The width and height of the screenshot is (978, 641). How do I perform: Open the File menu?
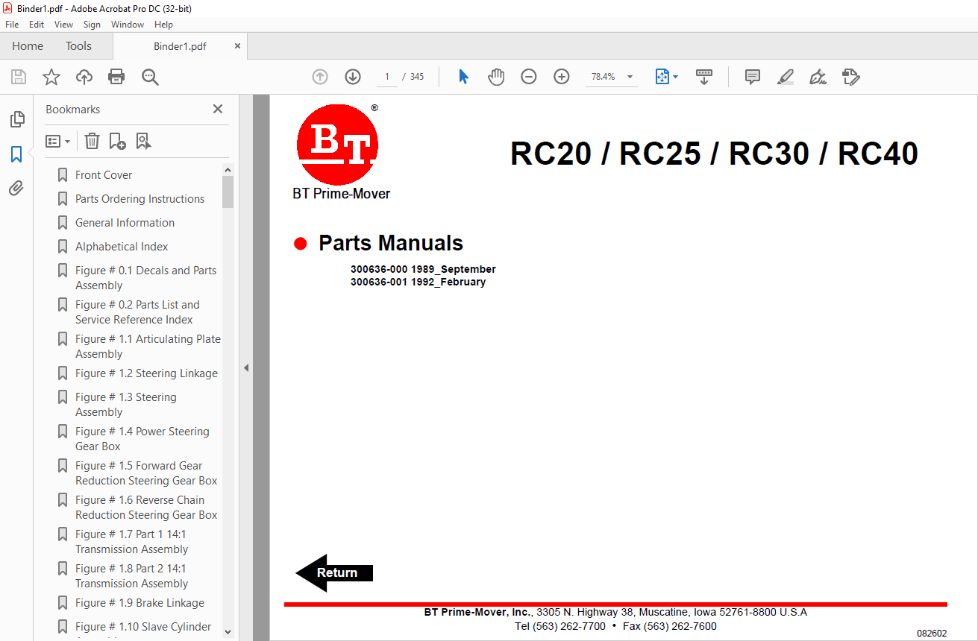(x=12, y=25)
